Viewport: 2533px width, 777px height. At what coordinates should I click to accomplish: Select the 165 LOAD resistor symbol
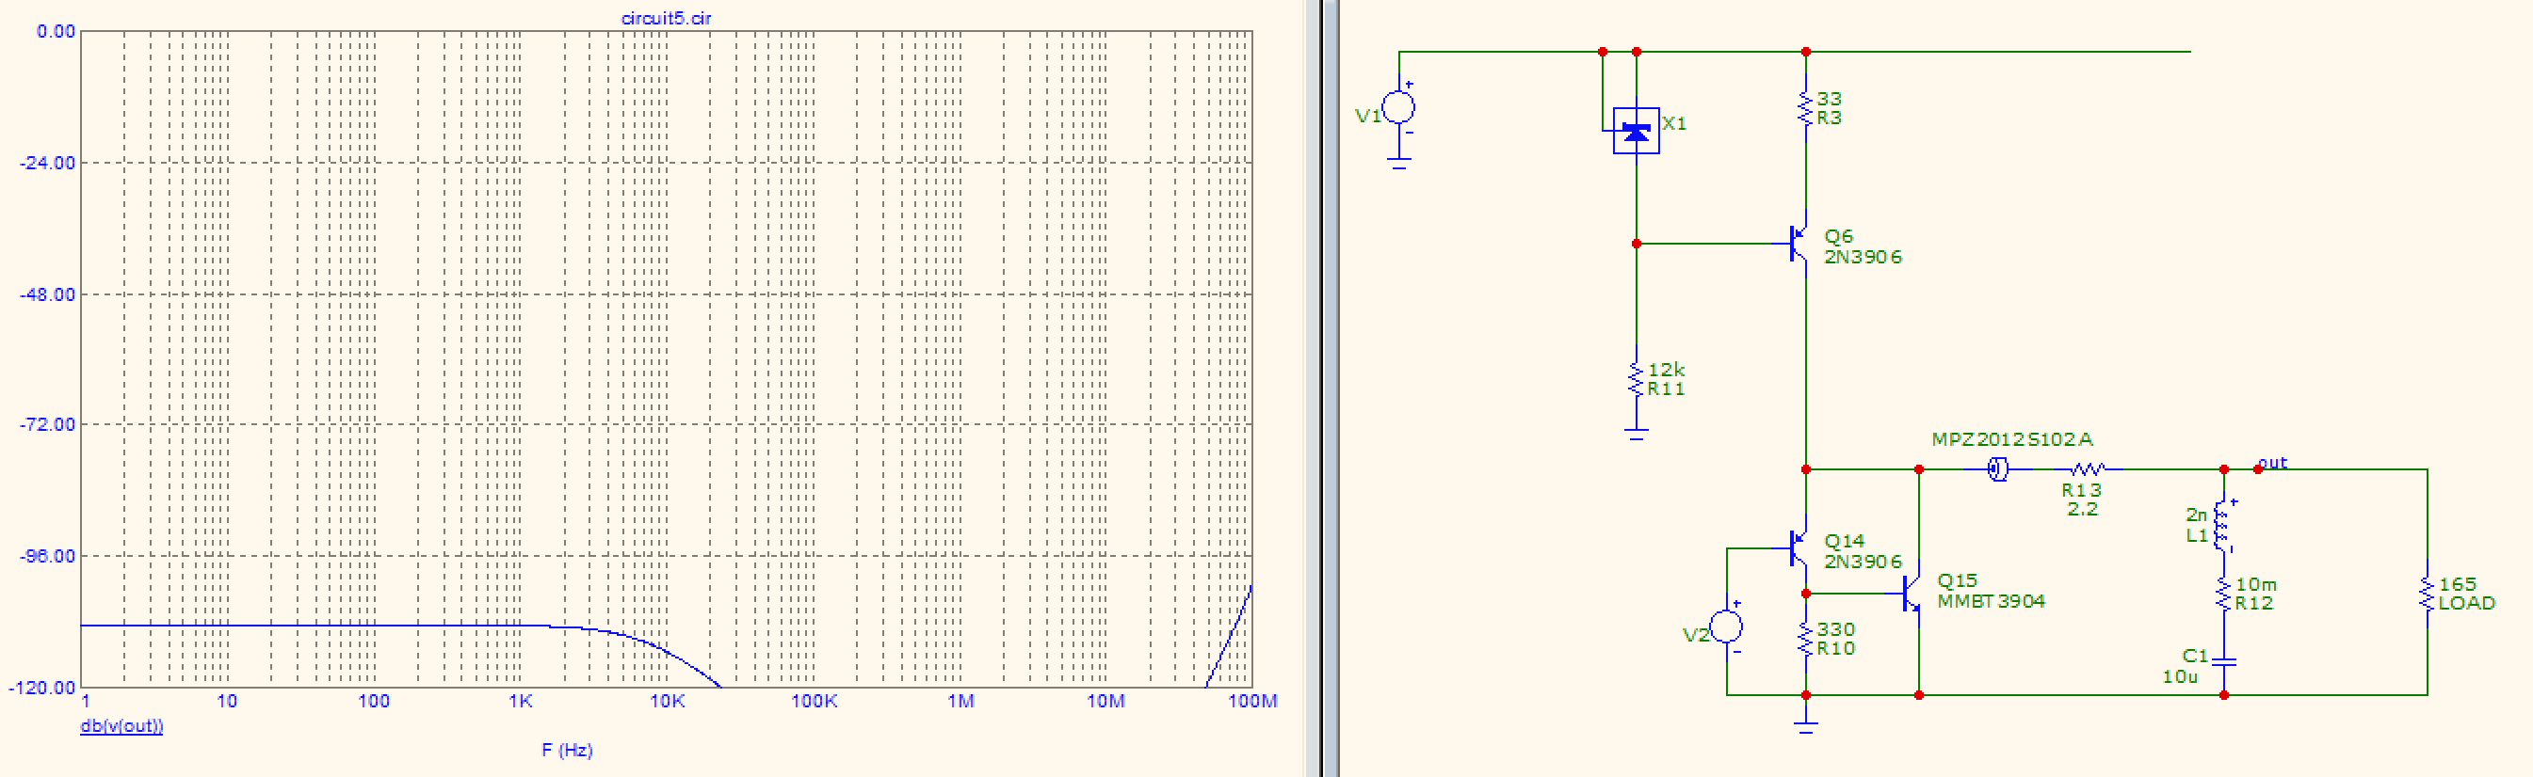[2427, 595]
